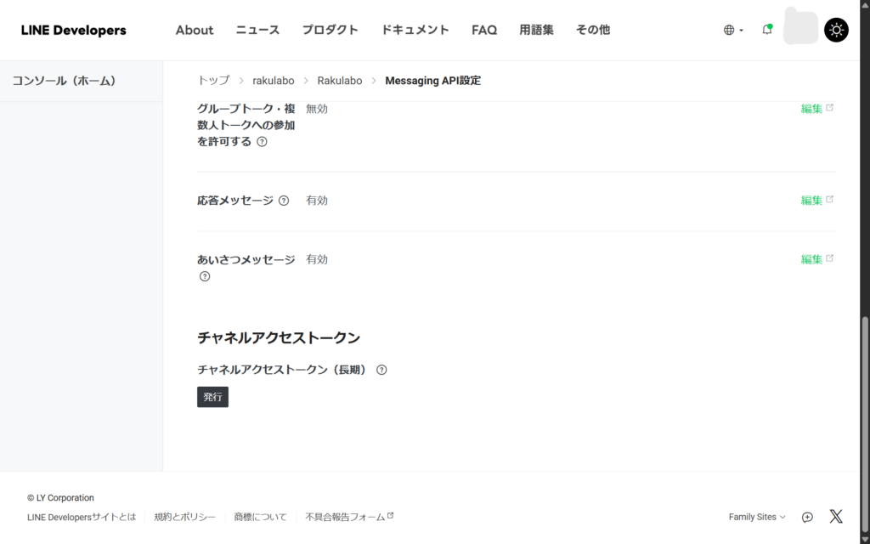The image size is (870, 544).
Task: Expand the Family Sites dropdown
Action: (757, 517)
